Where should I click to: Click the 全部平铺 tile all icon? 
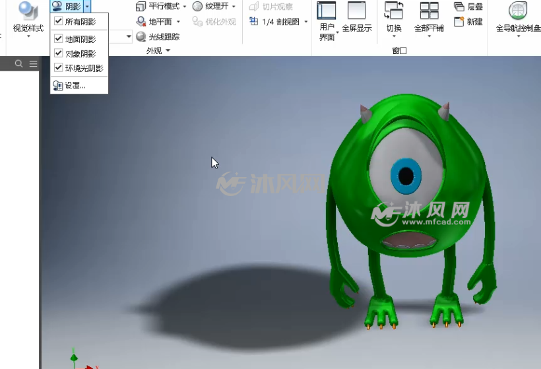(430, 11)
